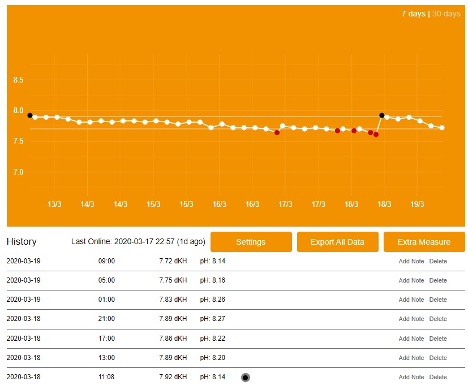Add Note to 2020-03-19 09:00 entry
This screenshot has height=386, width=468.
pos(411,261)
